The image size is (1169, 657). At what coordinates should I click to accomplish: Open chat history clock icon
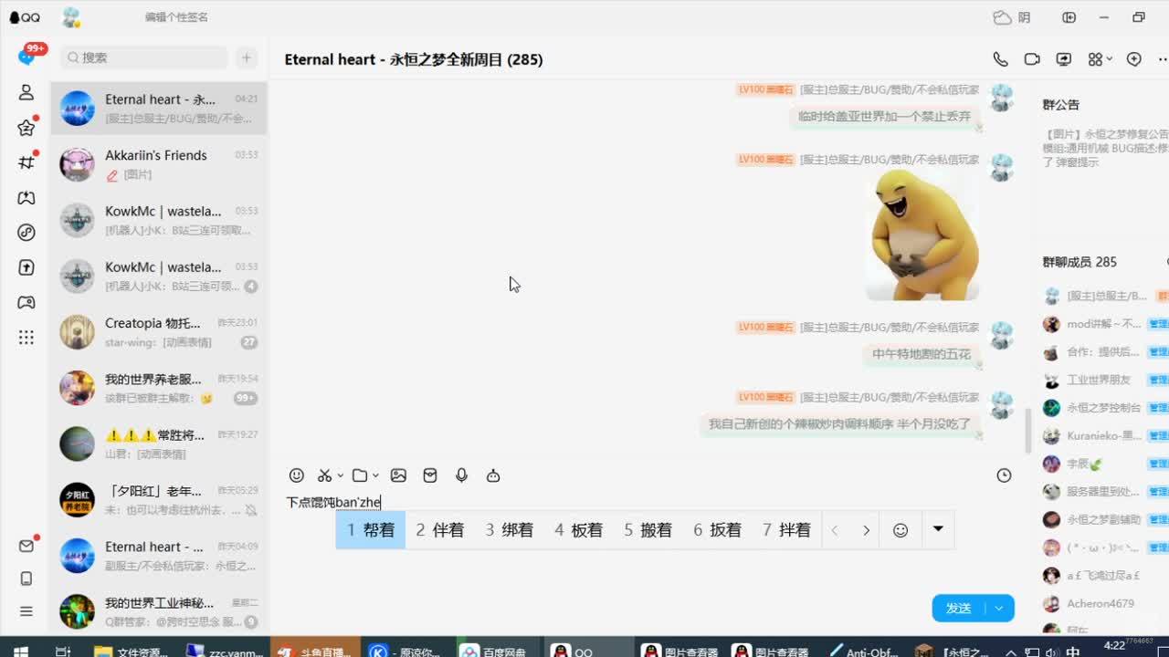(1004, 475)
